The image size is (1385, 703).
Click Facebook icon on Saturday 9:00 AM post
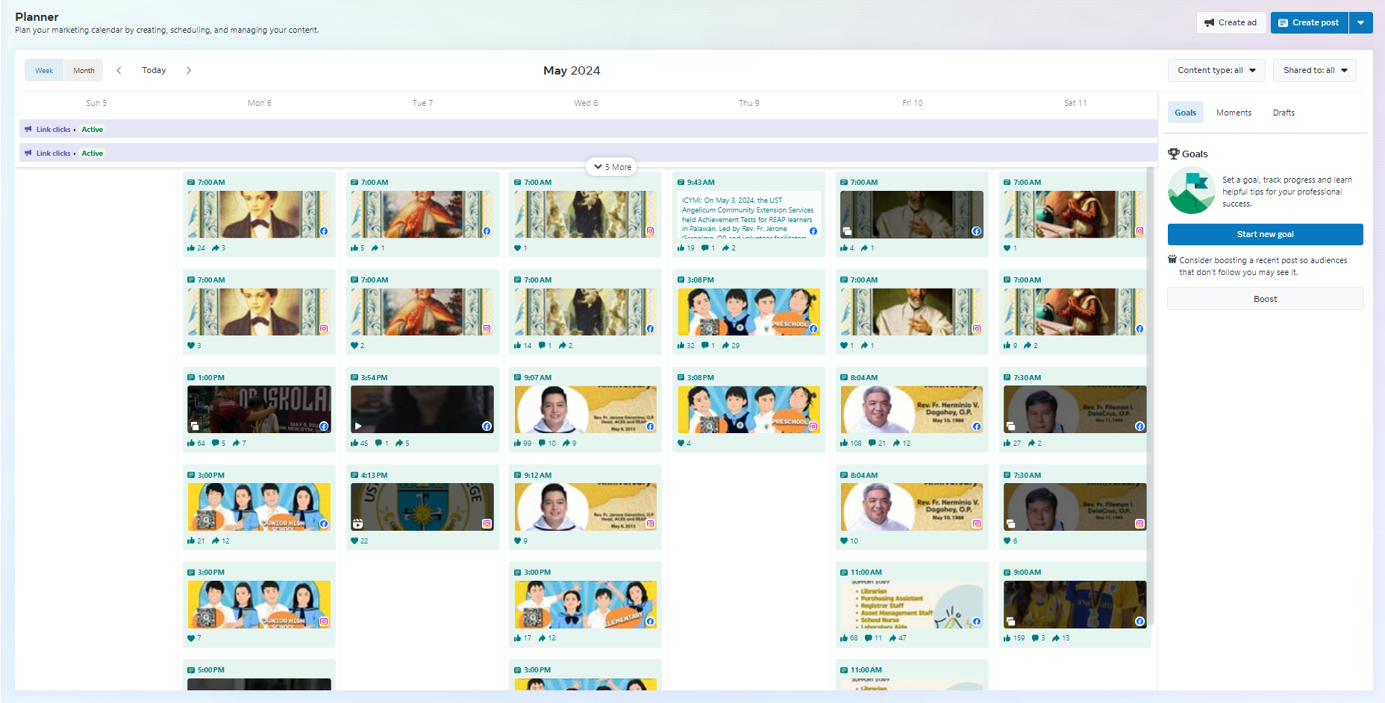1139,622
